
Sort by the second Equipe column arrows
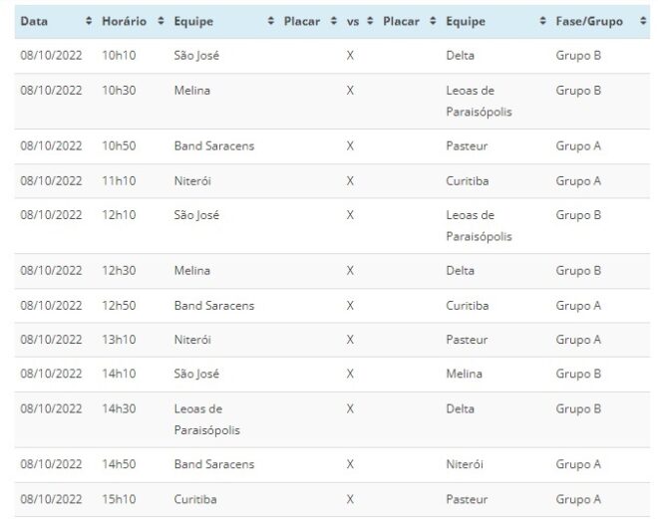(542, 22)
